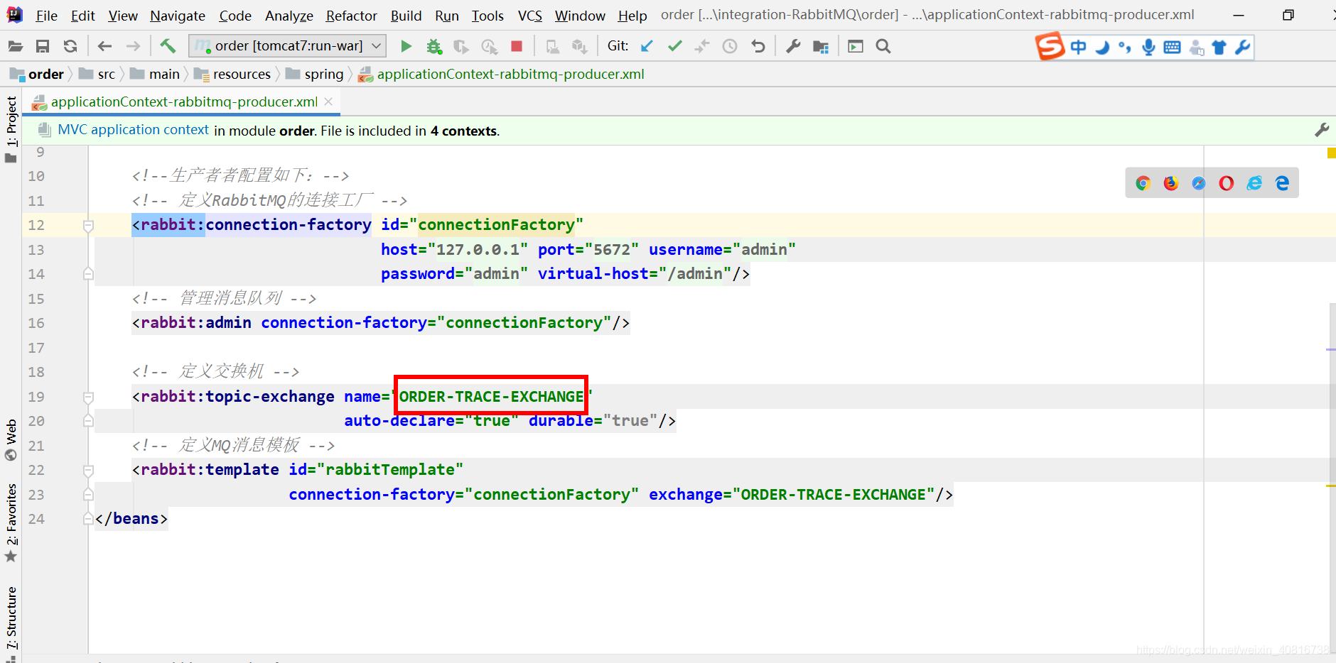Image resolution: width=1336 pixels, height=663 pixels.
Task: Open the Analyze menu
Action: coord(289,16)
